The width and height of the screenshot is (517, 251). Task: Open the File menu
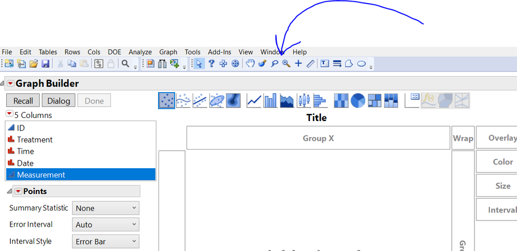pos(7,52)
